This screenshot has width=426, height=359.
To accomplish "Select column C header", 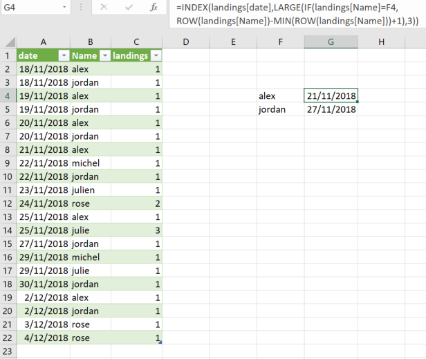I will coord(136,42).
